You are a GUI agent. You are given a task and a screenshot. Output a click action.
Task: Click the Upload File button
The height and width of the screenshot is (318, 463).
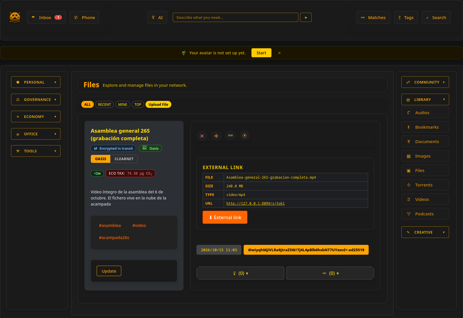[x=158, y=104]
